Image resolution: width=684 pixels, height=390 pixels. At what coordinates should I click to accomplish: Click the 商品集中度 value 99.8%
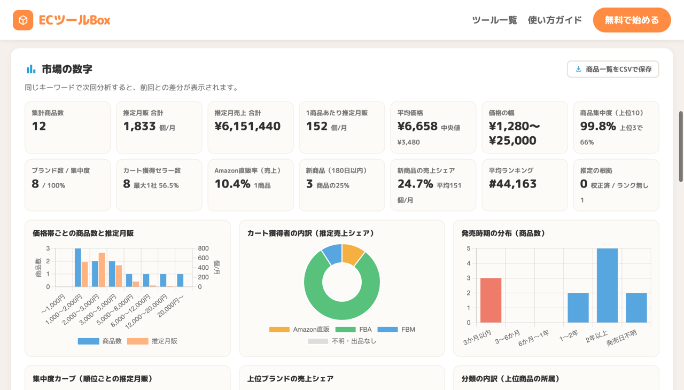[598, 126]
